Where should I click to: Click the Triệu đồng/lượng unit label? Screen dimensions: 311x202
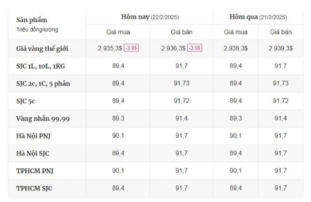(37, 30)
